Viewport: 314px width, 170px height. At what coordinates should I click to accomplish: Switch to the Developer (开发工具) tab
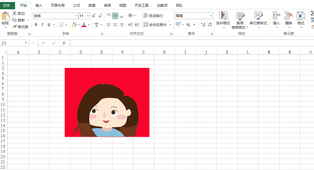point(142,6)
